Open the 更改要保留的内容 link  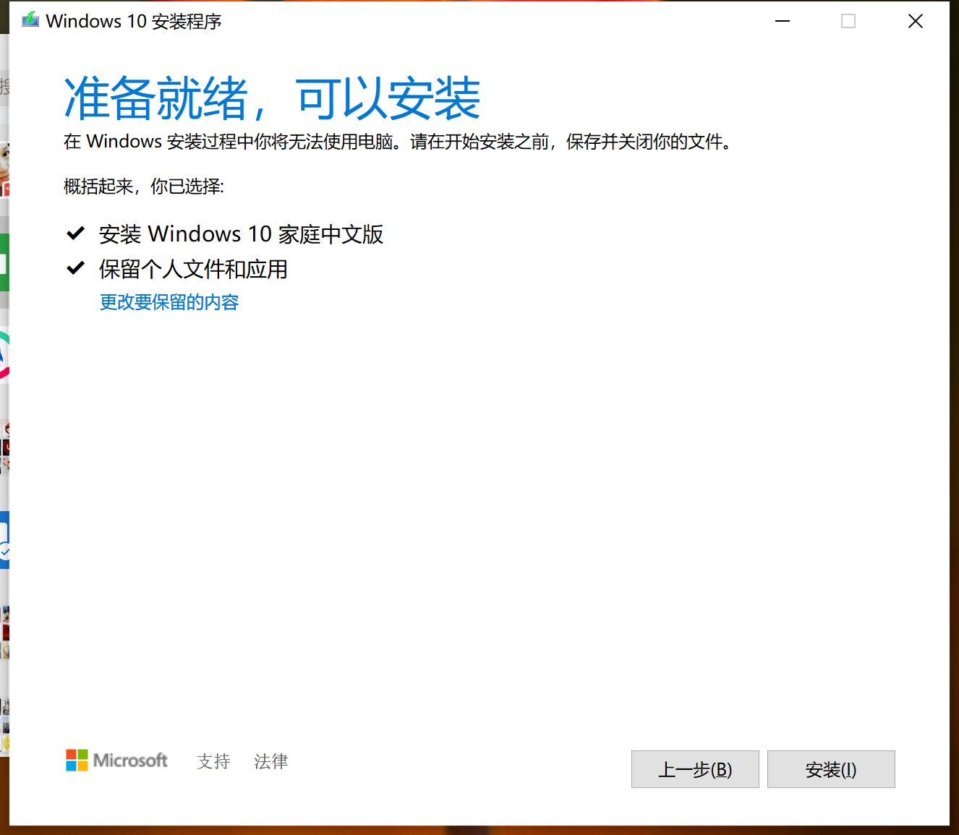pos(169,302)
